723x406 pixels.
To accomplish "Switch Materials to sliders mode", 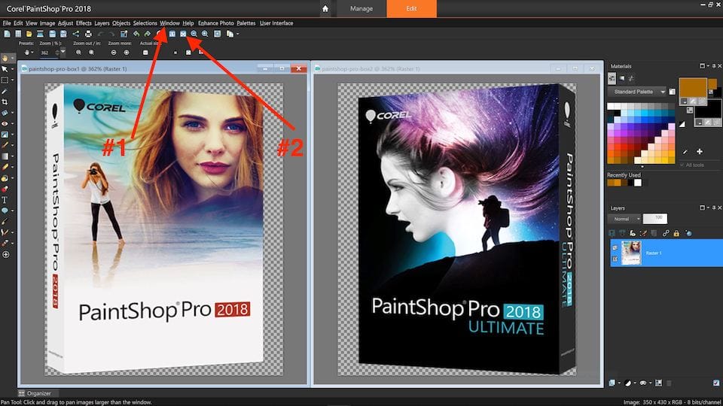I will [x=631, y=78].
